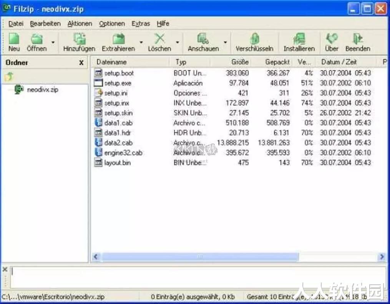Click the data1.cab file icon
Image resolution: width=390 pixels, height=304 pixels.
coord(98,123)
